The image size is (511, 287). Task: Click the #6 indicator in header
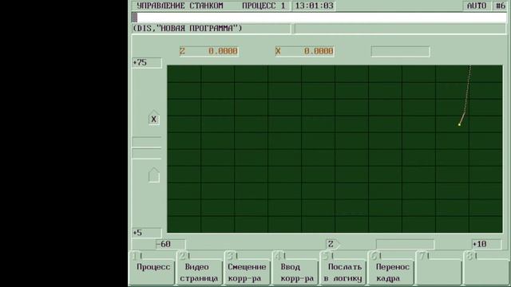tap(501, 6)
